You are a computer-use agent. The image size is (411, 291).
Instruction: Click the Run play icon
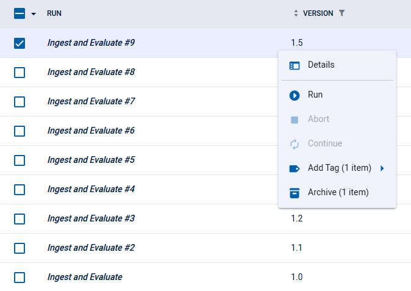(295, 95)
